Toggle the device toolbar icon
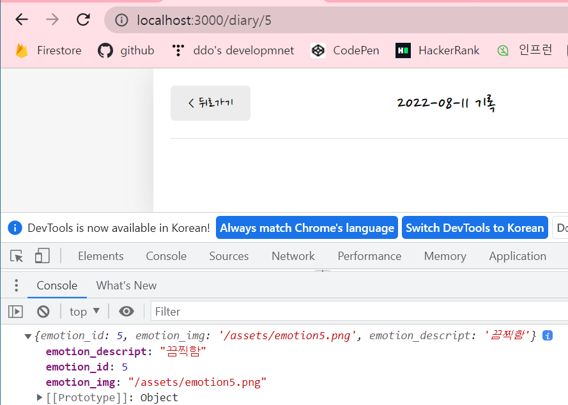Screen dimensions: 568x405 coord(42,256)
